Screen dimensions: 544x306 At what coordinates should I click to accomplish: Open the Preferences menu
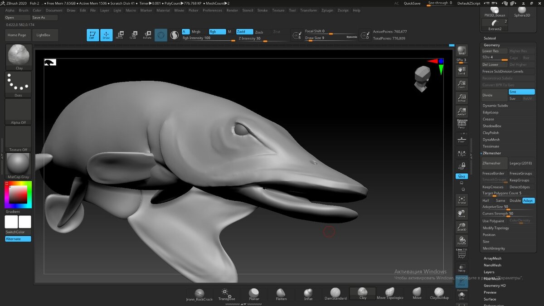[212, 10]
